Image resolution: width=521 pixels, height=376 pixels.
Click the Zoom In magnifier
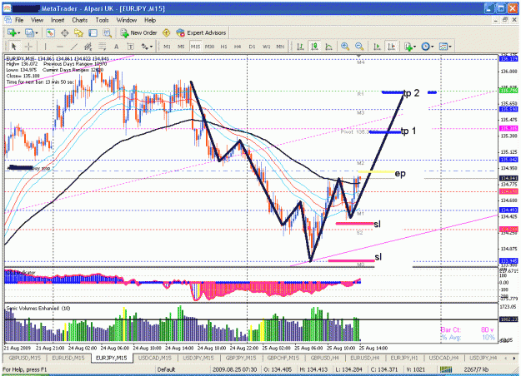(345, 47)
